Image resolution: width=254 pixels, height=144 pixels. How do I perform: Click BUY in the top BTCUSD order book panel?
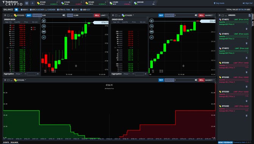click(29, 16)
